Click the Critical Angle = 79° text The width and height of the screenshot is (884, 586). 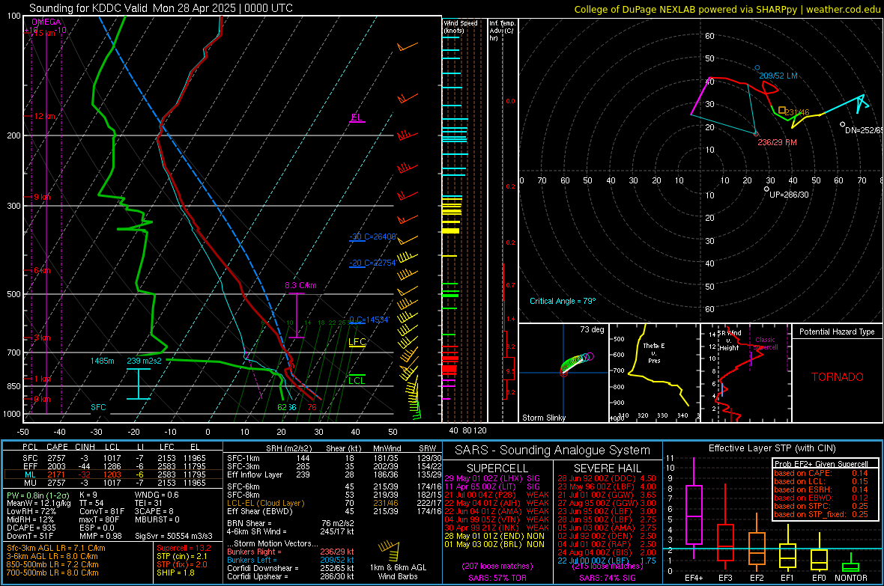pos(563,301)
